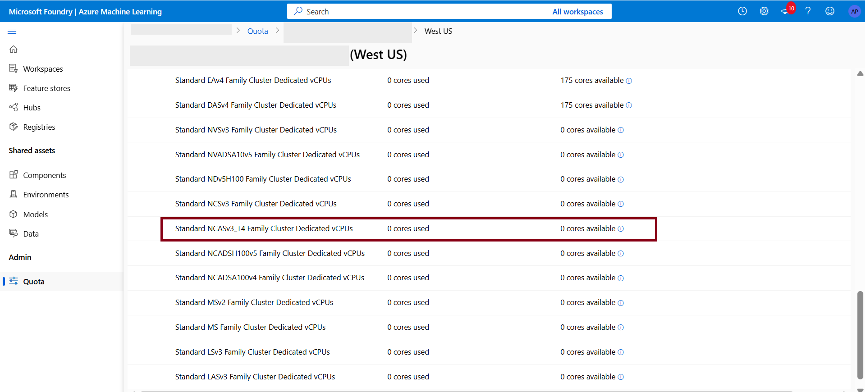Show info for NDv5H100 cores available
Image resolution: width=865 pixels, height=392 pixels.
(x=621, y=179)
